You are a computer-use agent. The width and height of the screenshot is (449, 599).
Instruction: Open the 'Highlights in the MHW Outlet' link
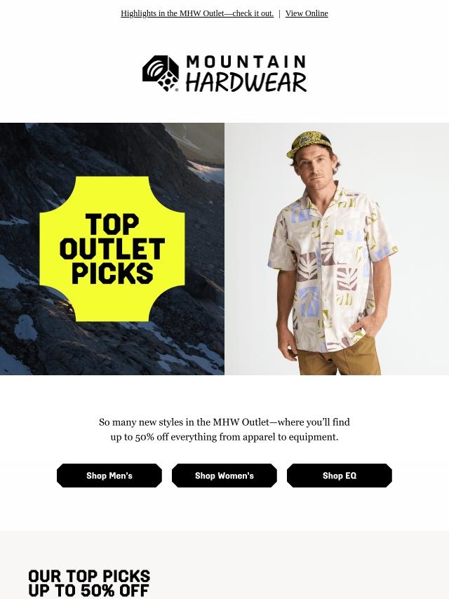coord(197,13)
